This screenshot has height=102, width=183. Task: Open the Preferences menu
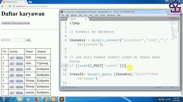click(x=111, y=15)
